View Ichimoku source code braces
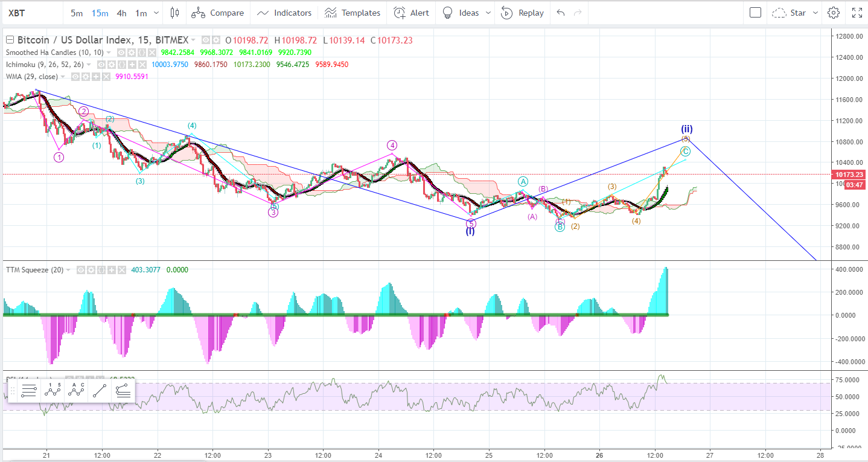868x462 pixels. click(121, 65)
